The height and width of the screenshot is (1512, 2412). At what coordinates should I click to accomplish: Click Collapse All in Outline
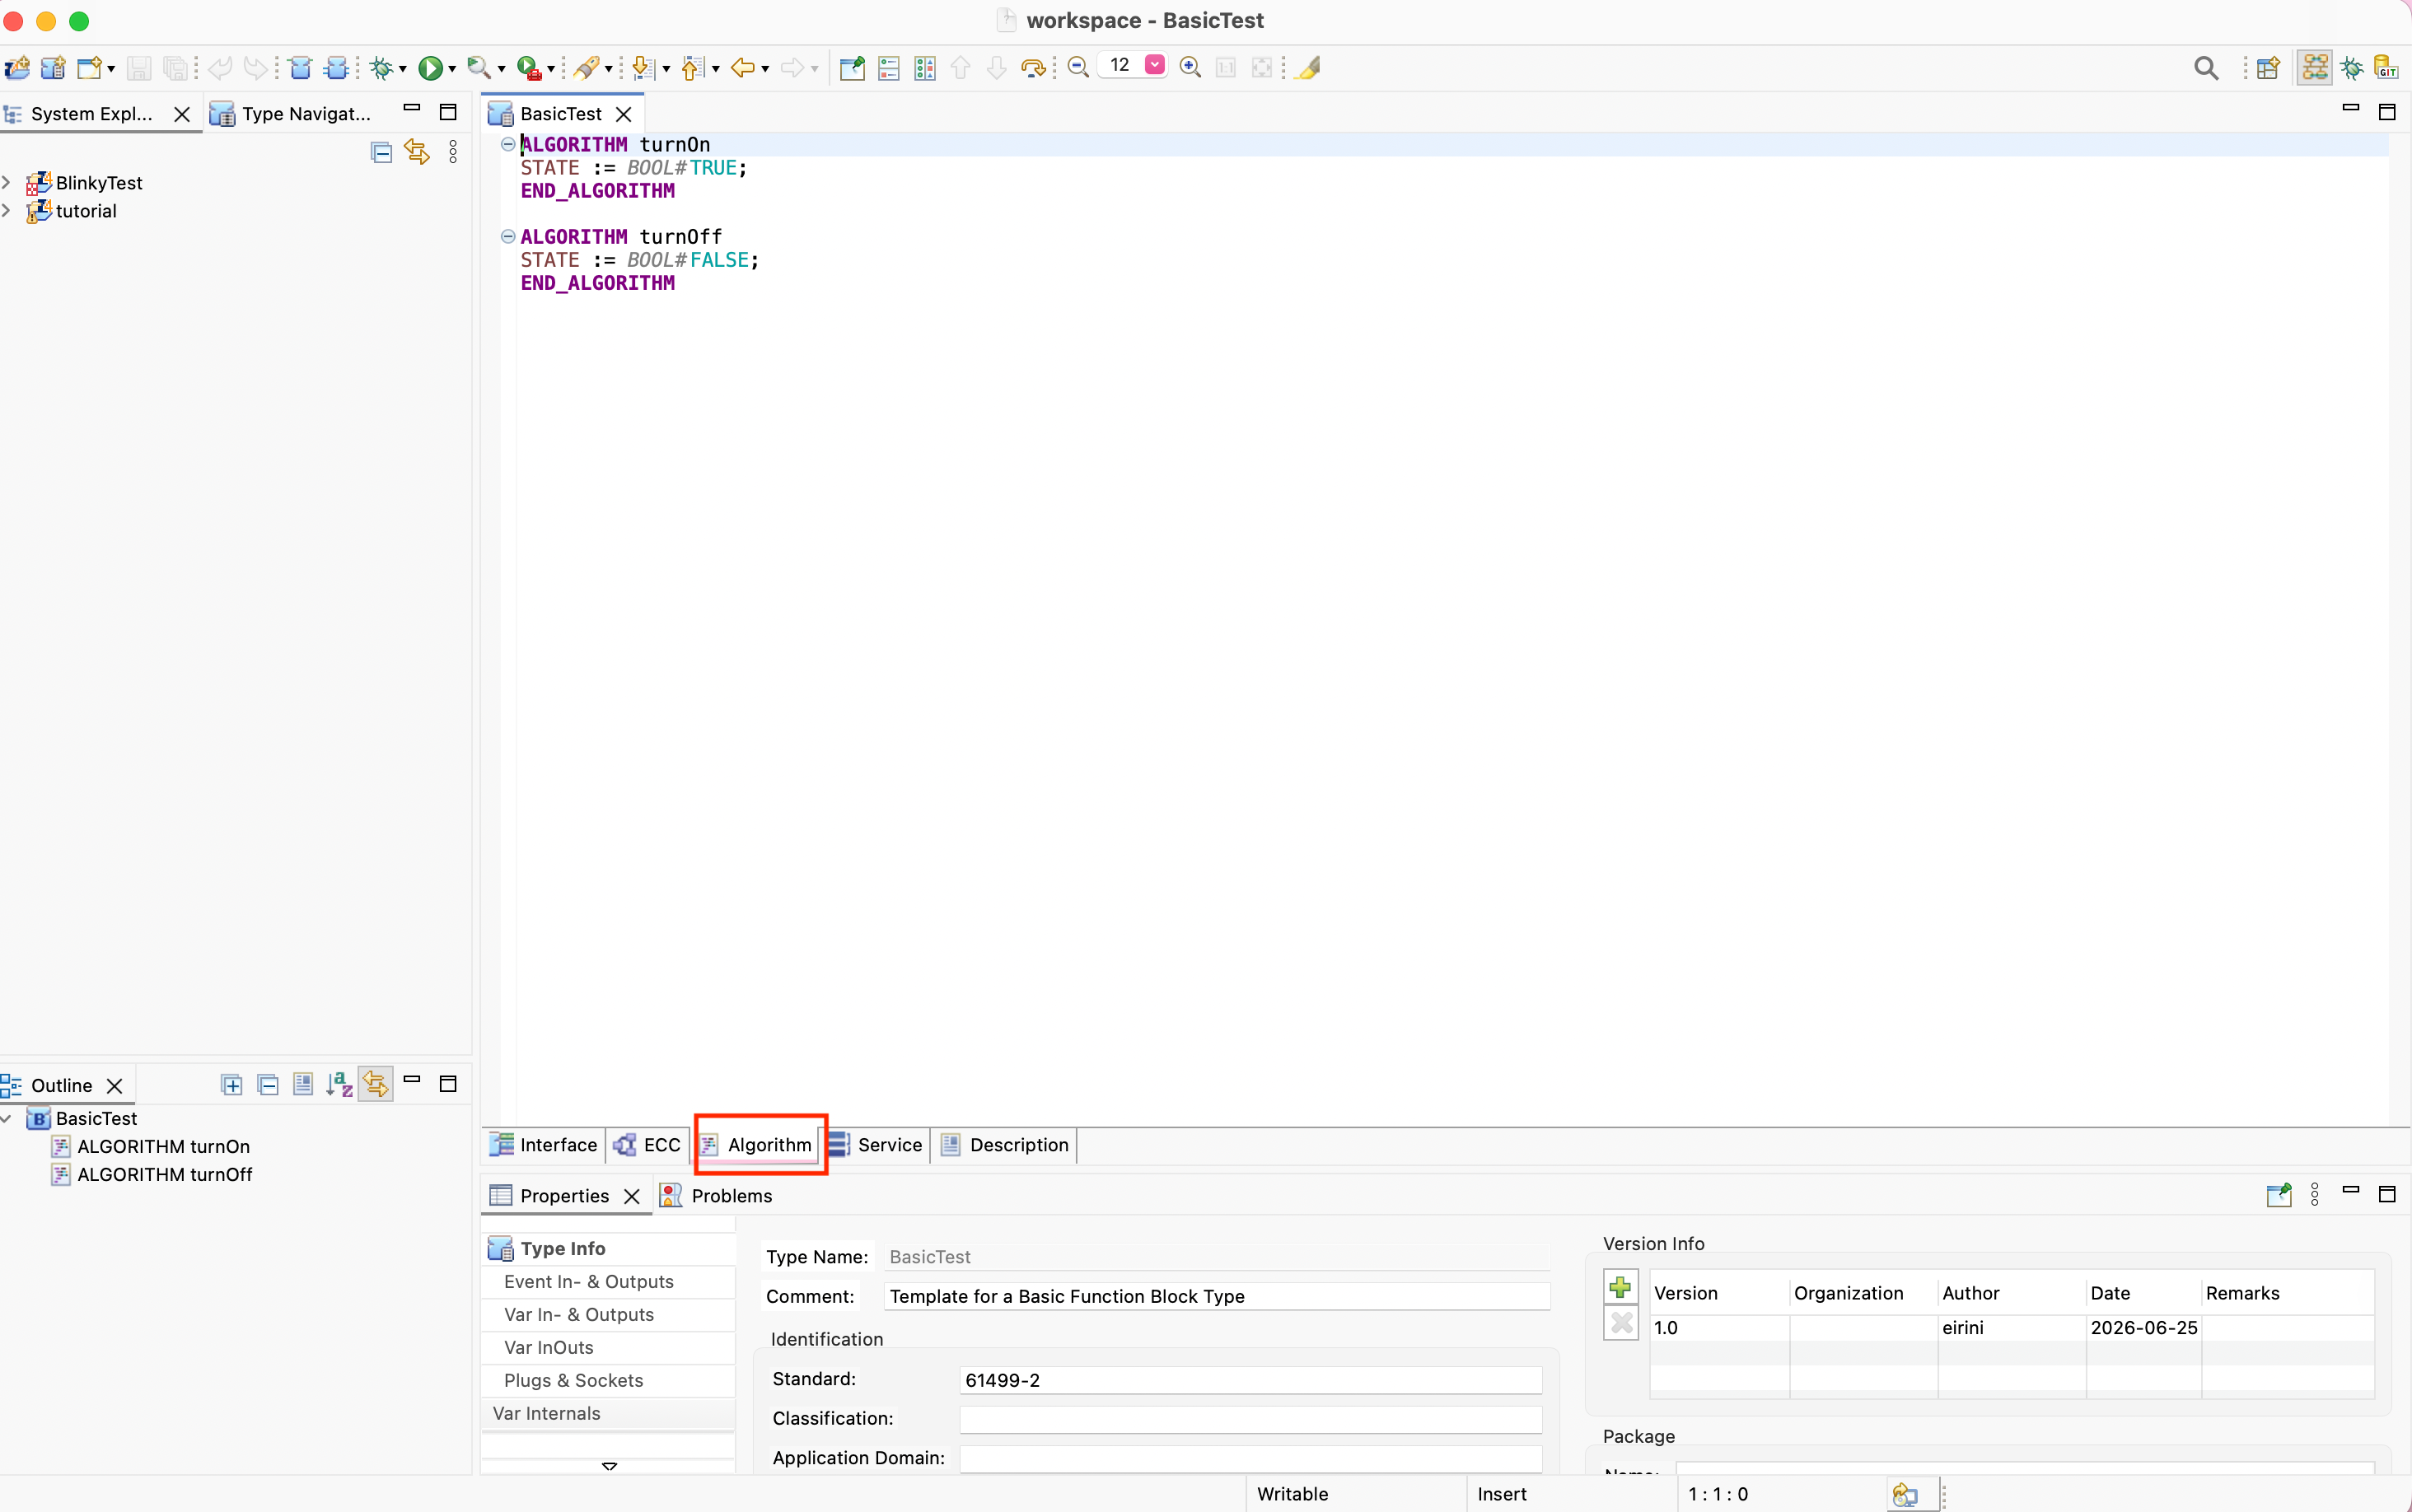click(x=268, y=1085)
